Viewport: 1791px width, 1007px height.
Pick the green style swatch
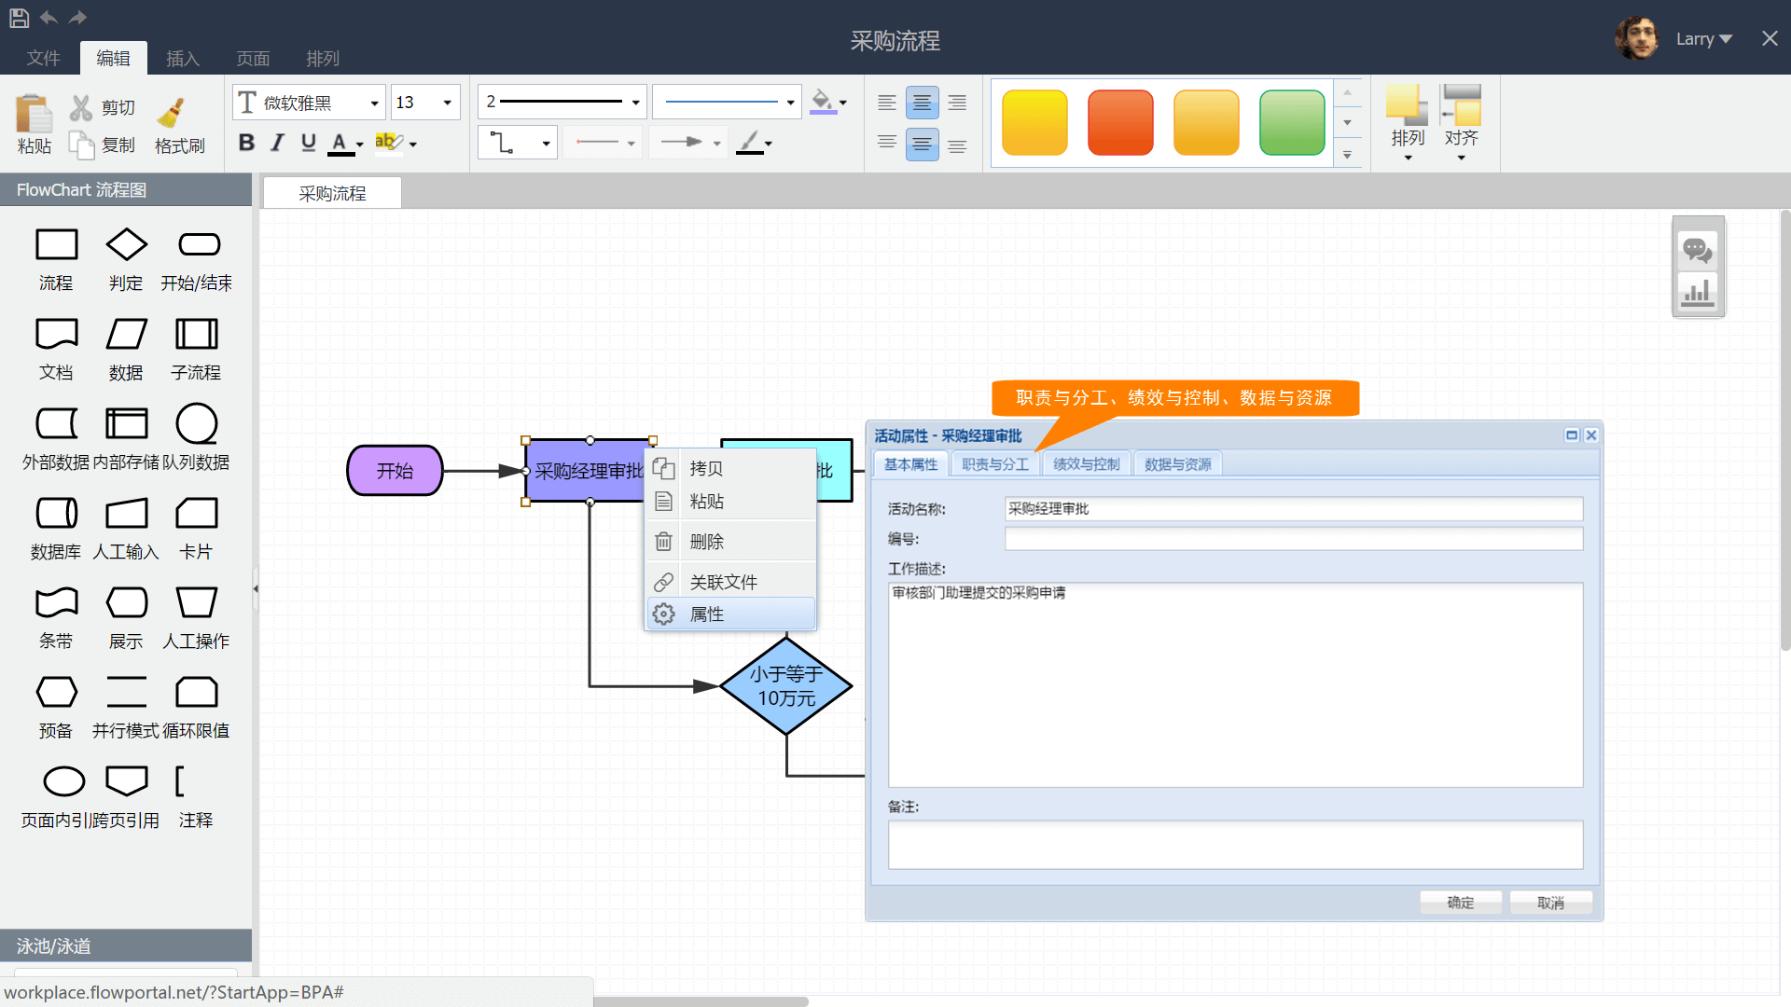point(1291,122)
